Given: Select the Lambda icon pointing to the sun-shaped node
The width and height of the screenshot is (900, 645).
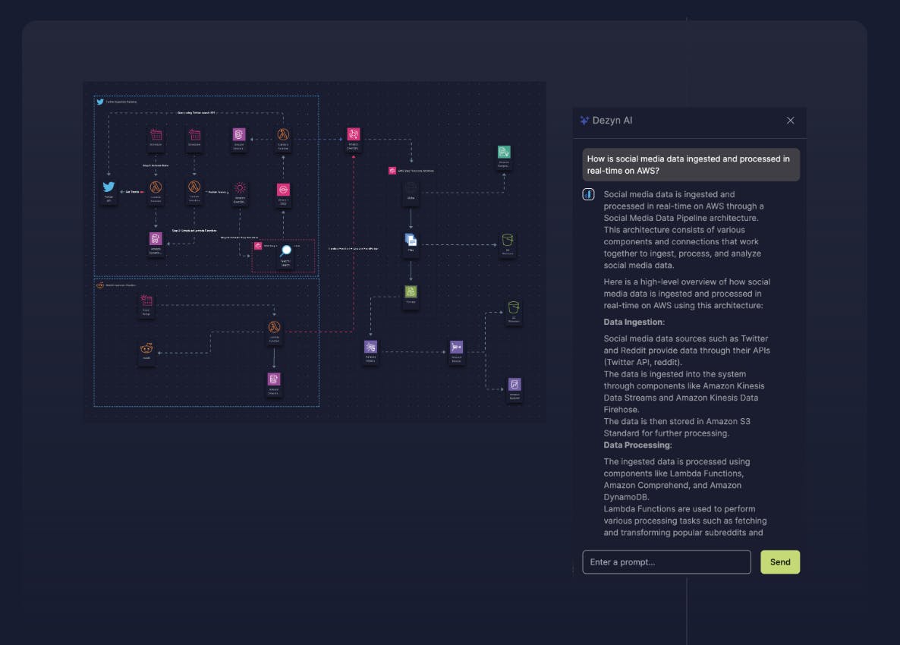Looking at the screenshot, I should tap(194, 187).
